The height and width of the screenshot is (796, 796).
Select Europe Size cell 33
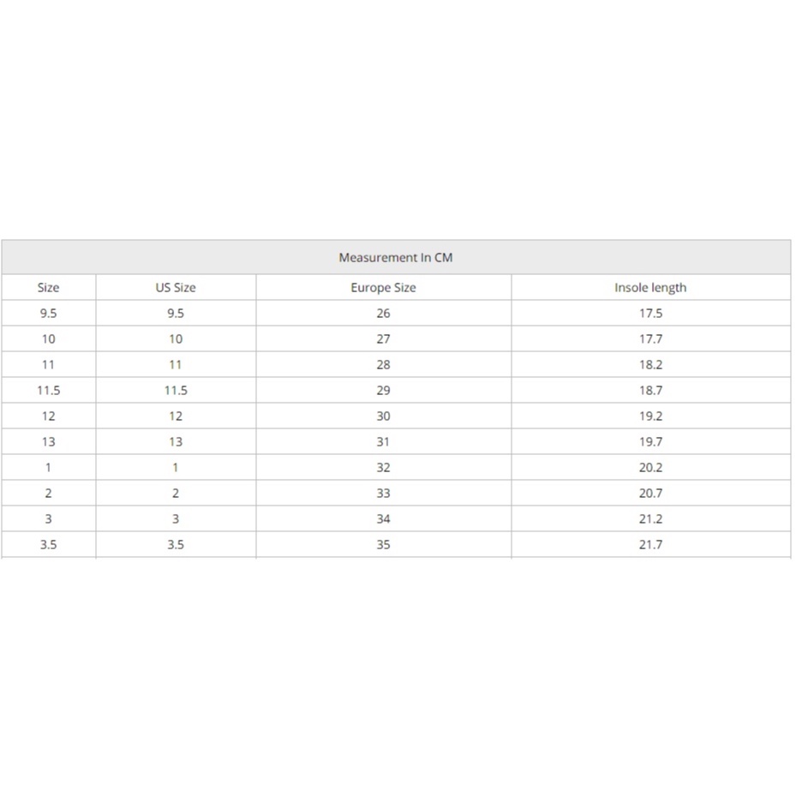point(383,494)
